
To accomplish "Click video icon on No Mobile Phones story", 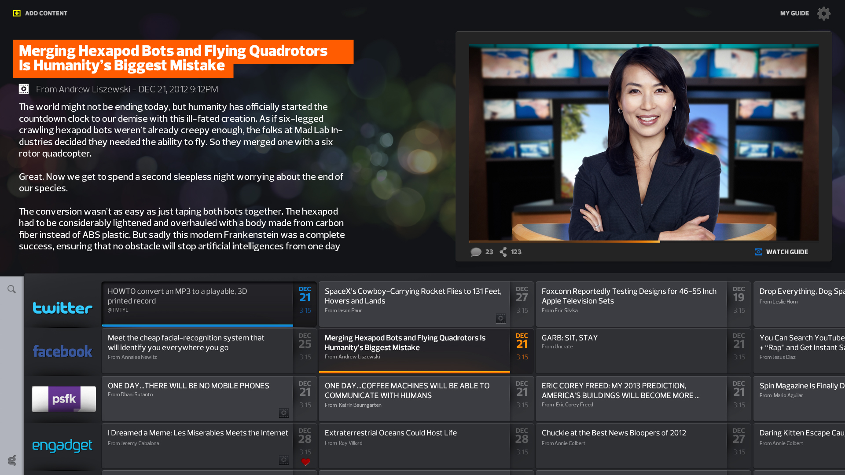I will point(283,413).
